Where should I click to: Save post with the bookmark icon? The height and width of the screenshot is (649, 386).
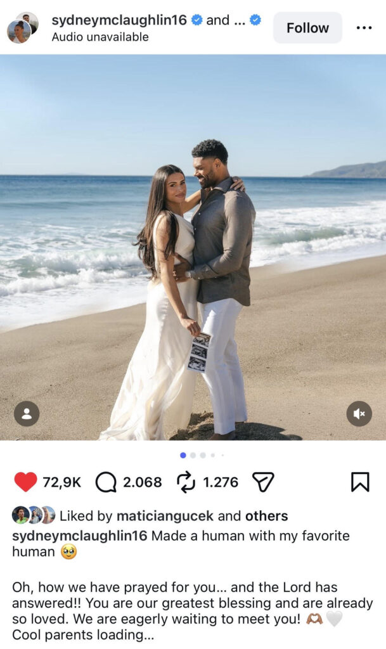point(360,482)
